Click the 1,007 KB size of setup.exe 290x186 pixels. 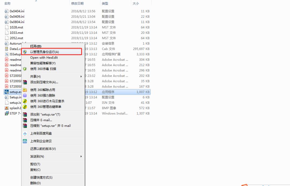click(143, 92)
